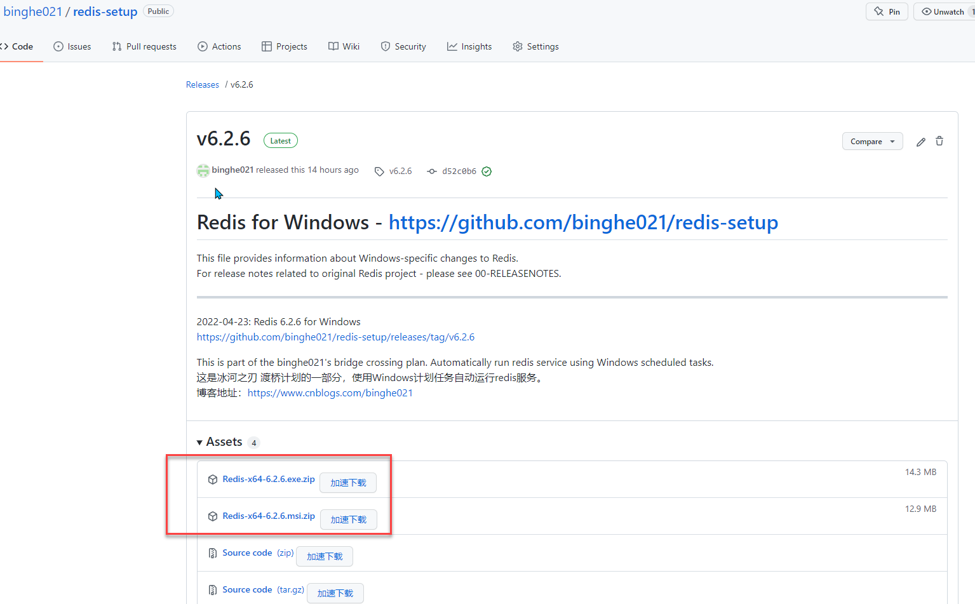
Task: Download Redis-x64-6.2.6.msi.zip asset
Action: point(269,516)
